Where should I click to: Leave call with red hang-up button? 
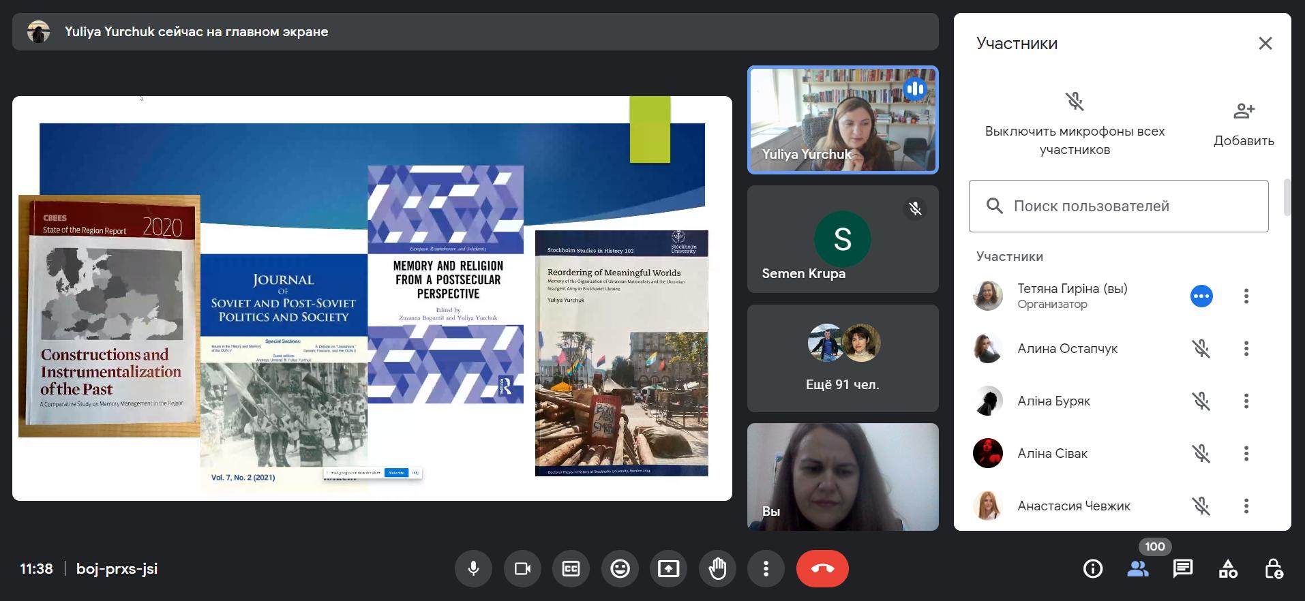[822, 568]
